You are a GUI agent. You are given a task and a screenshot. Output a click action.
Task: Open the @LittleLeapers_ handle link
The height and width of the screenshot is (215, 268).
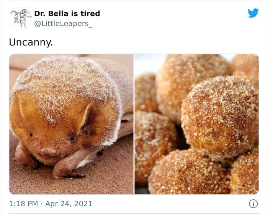click(x=63, y=24)
